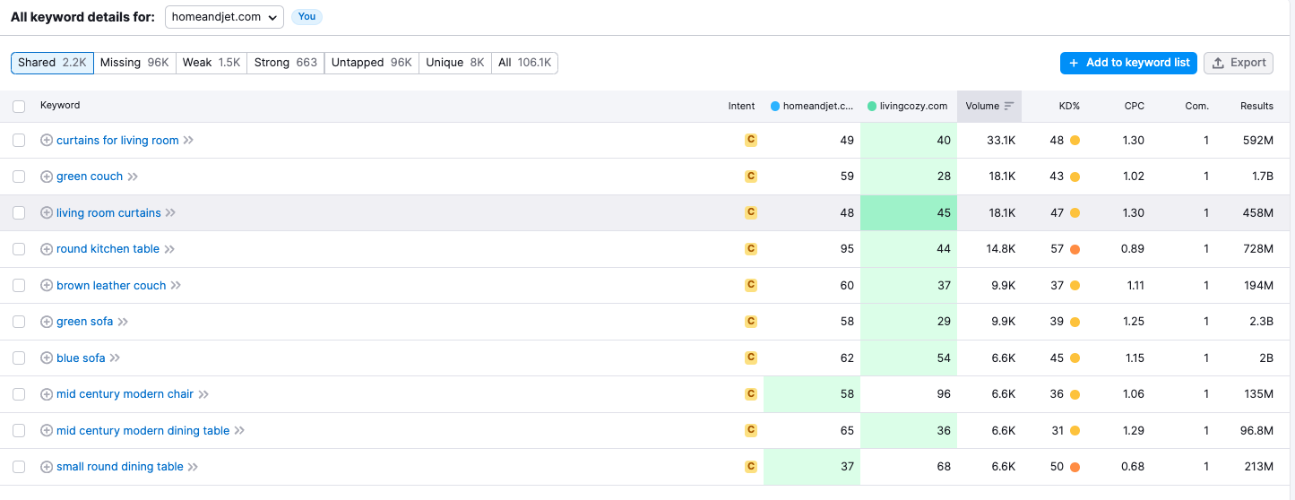Switch to the All 106.1K tab
The height and width of the screenshot is (500, 1295).
[525, 63]
